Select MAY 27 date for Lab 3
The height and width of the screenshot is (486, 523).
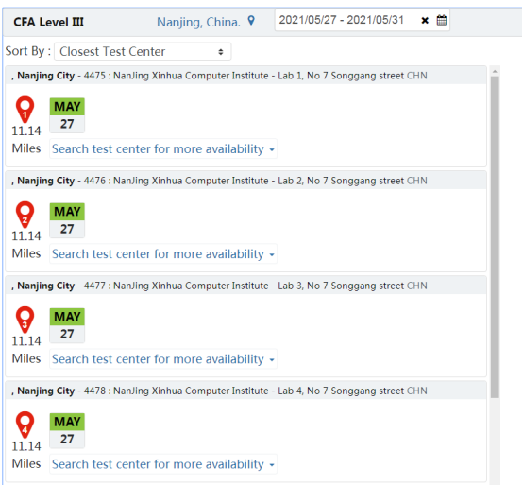tap(67, 325)
